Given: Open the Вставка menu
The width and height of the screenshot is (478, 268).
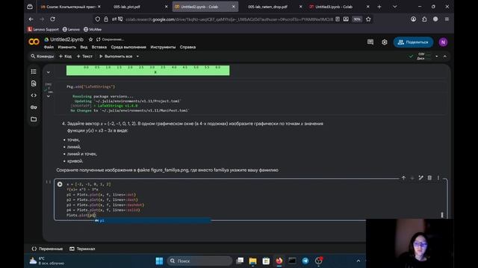Looking at the screenshot, I should [x=99, y=47].
